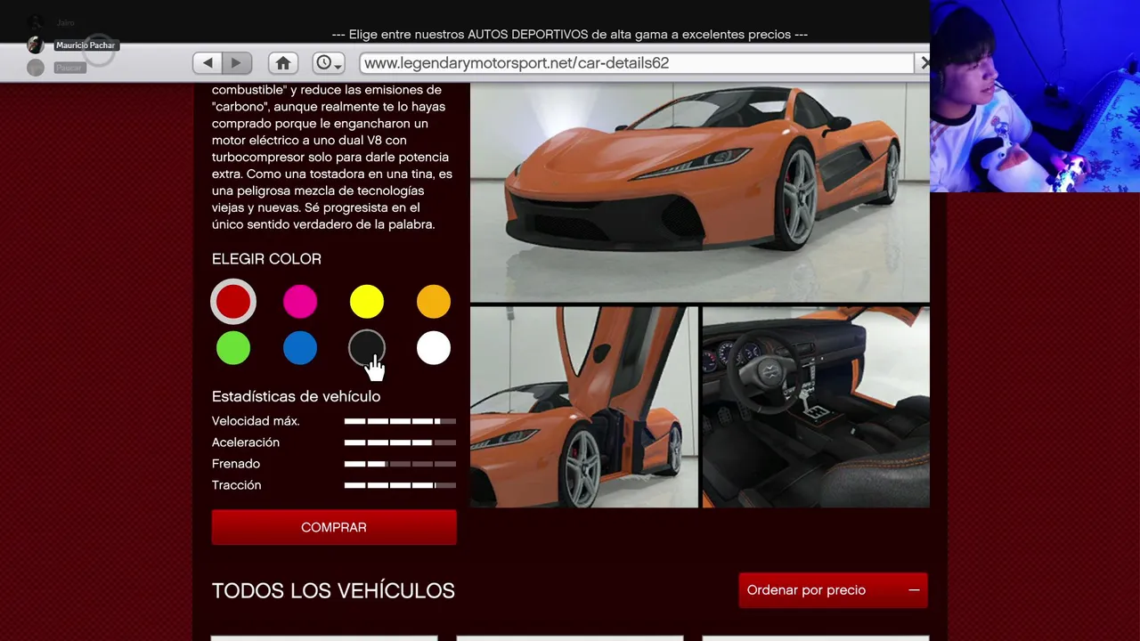Click the Velocidad máx. label
Image resolution: width=1140 pixels, height=641 pixels.
coord(256,421)
